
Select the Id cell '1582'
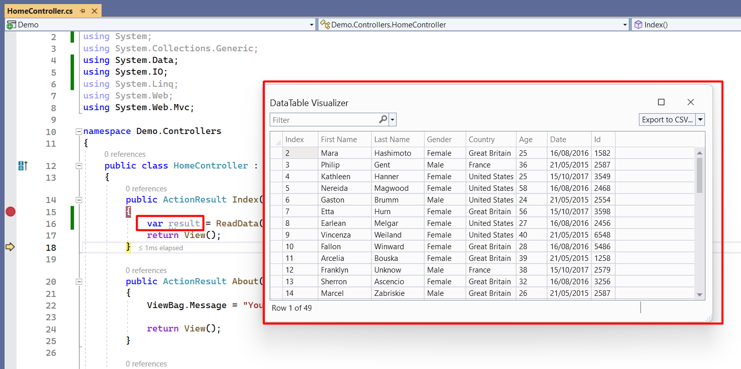tap(603, 153)
